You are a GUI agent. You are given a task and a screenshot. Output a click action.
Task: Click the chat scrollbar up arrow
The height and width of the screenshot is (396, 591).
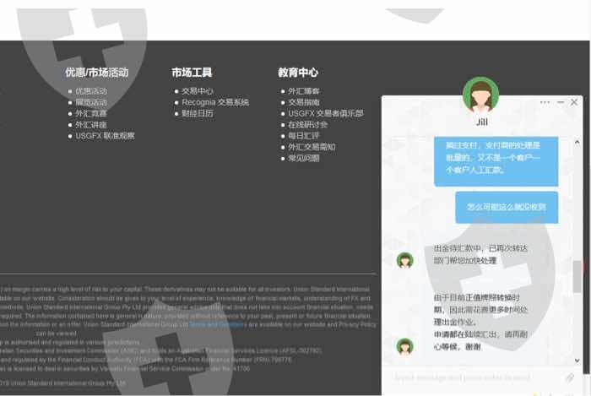(577, 143)
